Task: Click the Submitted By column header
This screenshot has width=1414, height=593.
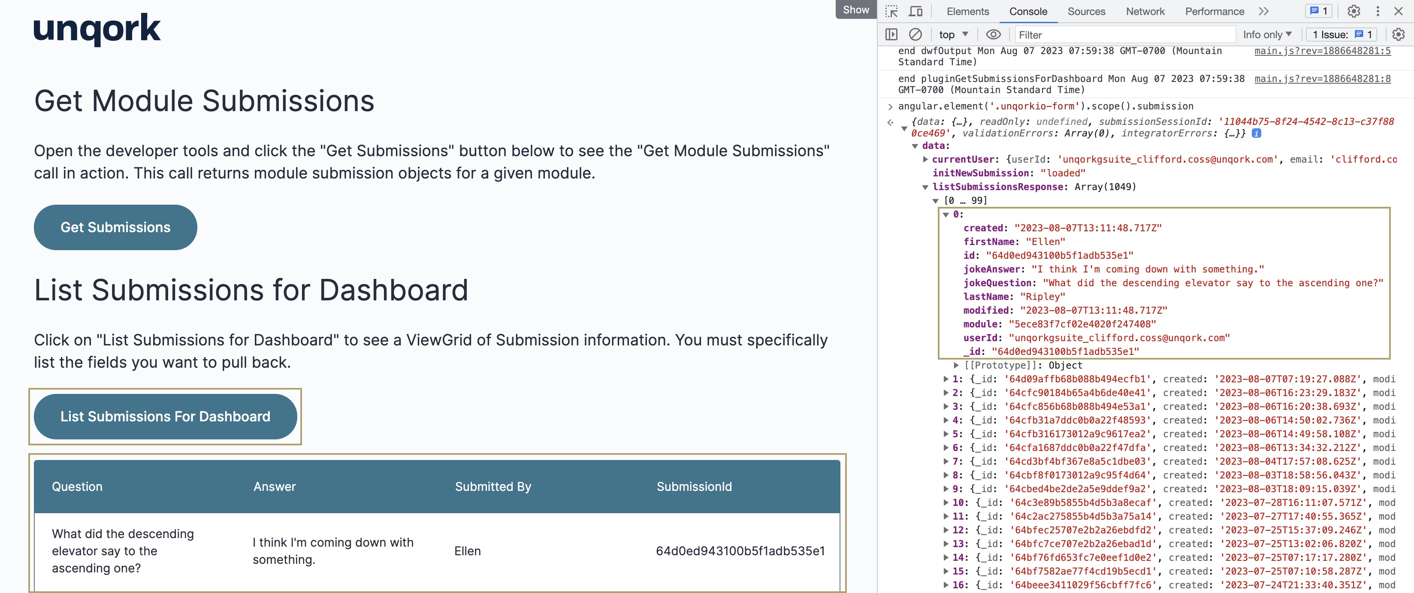Action: (x=493, y=487)
